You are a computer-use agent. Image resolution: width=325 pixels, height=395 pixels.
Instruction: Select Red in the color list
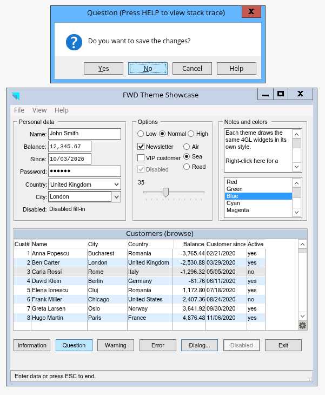click(x=258, y=182)
